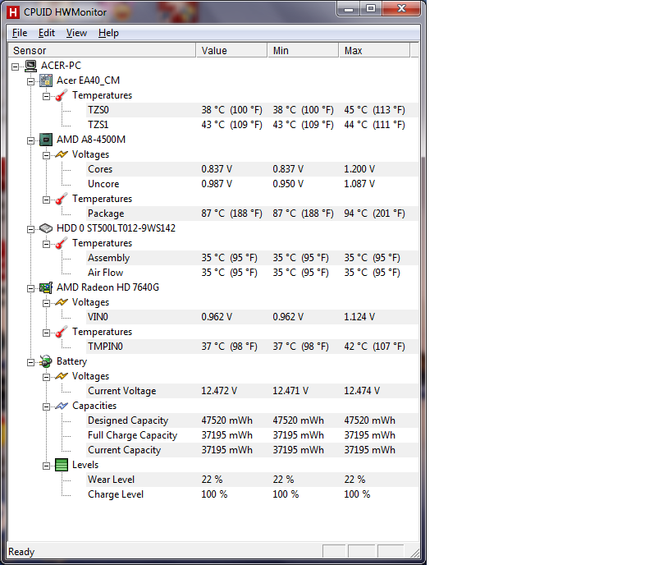The height and width of the screenshot is (565, 672).
Task: Select the Cores voltage row
Action: pyautogui.click(x=252, y=169)
